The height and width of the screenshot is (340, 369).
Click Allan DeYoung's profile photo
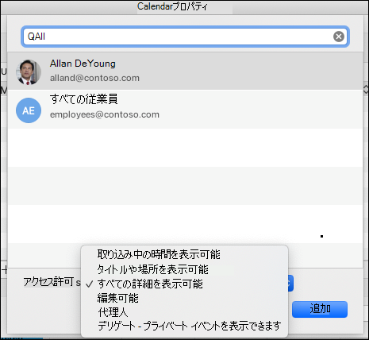[29, 72]
